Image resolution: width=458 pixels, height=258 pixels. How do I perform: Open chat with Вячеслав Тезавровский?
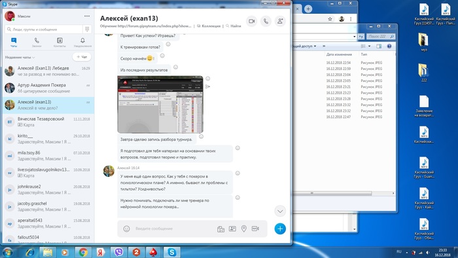tap(48, 122)
